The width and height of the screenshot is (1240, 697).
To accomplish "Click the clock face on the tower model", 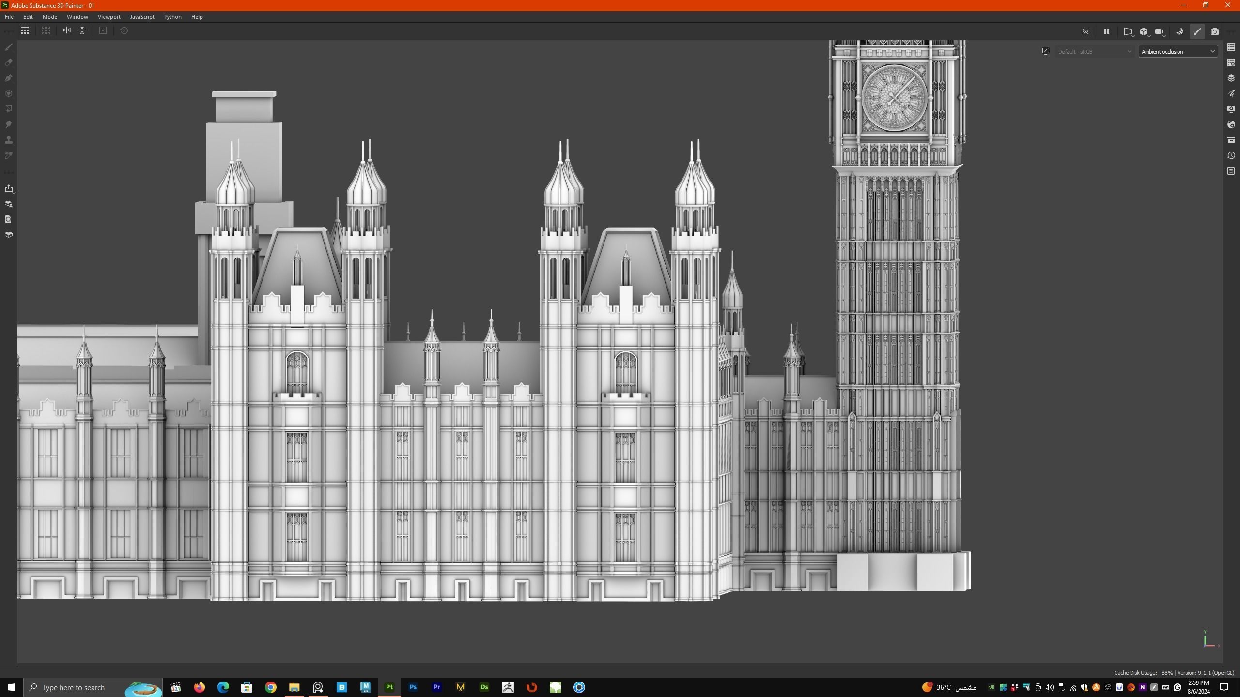I will coord(894,97).
